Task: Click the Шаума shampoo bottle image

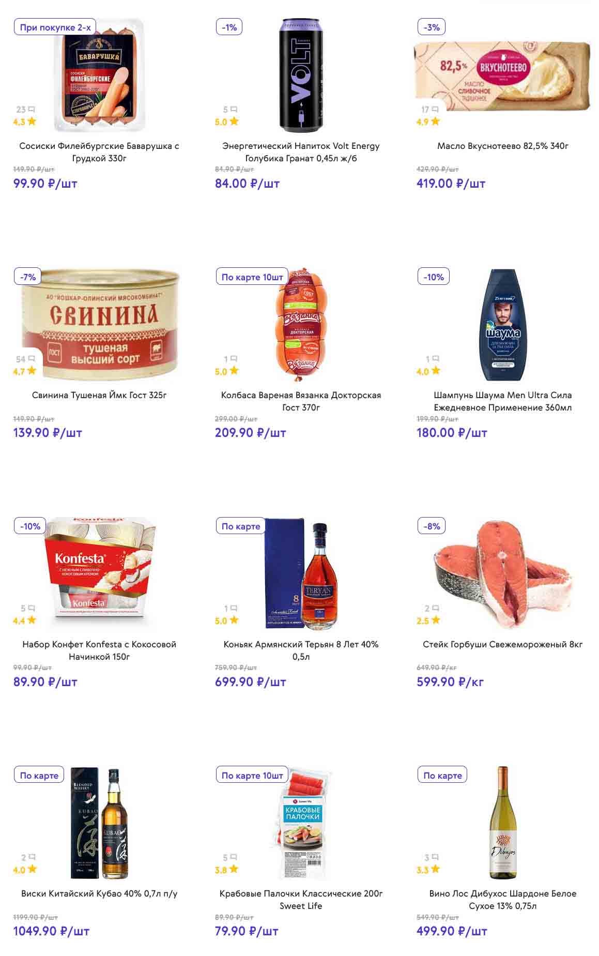Action: (502, 324)
